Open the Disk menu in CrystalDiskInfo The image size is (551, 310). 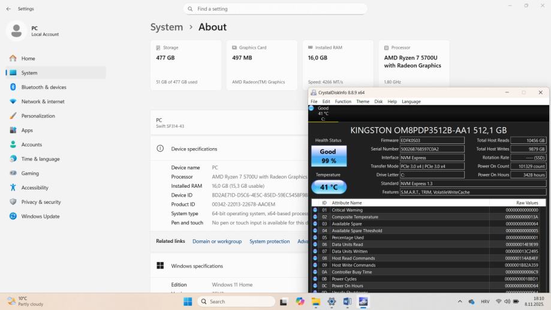pos(378,101)
